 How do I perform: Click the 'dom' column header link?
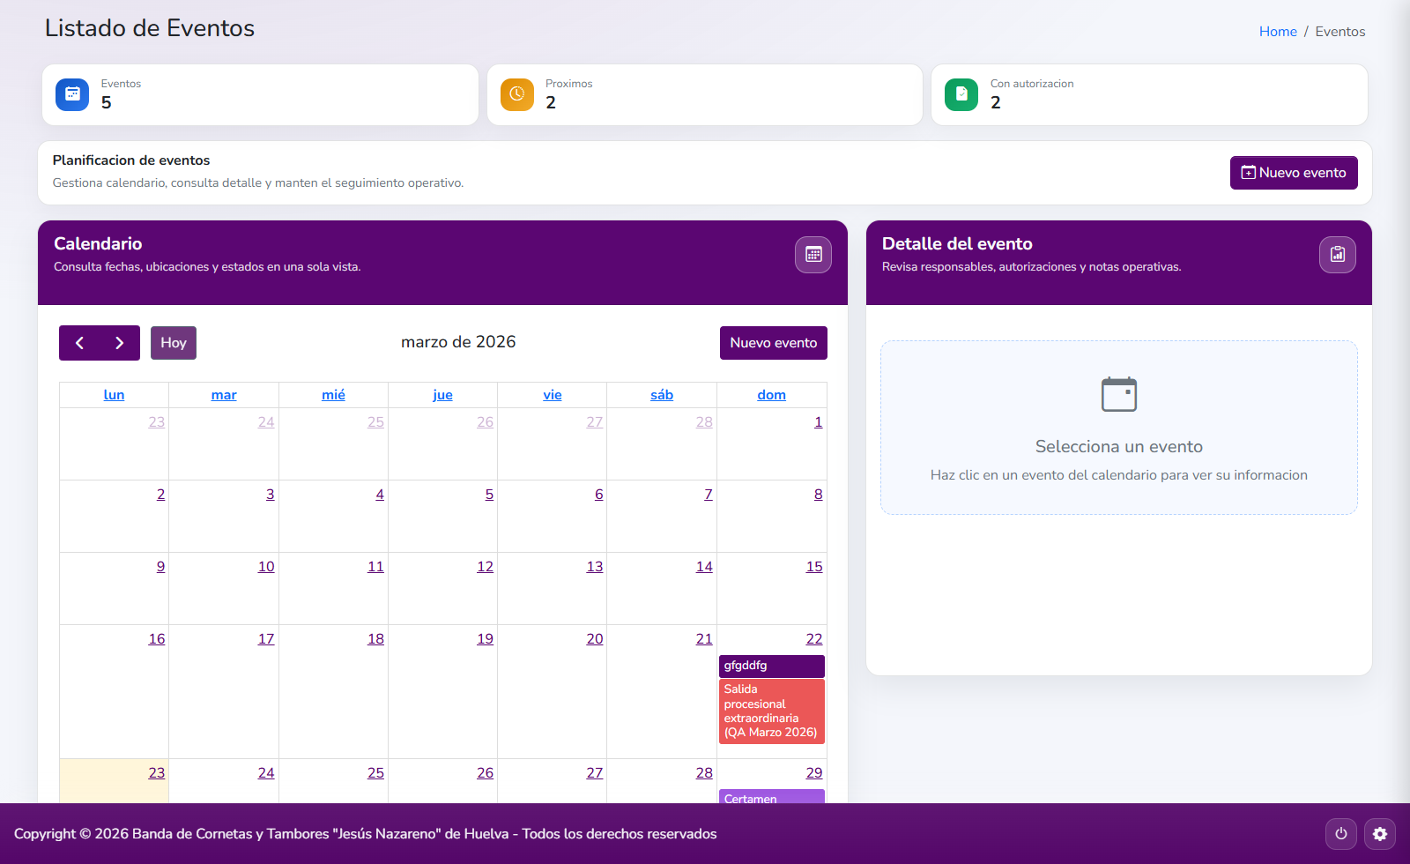pos(771,395)
